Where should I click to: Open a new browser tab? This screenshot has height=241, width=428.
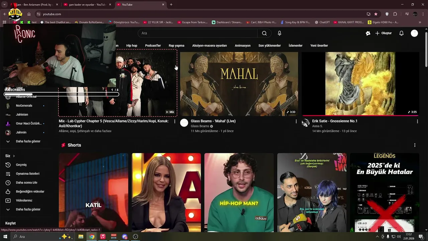point(171,5)
